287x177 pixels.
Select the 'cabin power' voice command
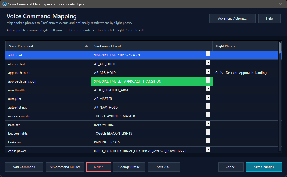(48, 150)
